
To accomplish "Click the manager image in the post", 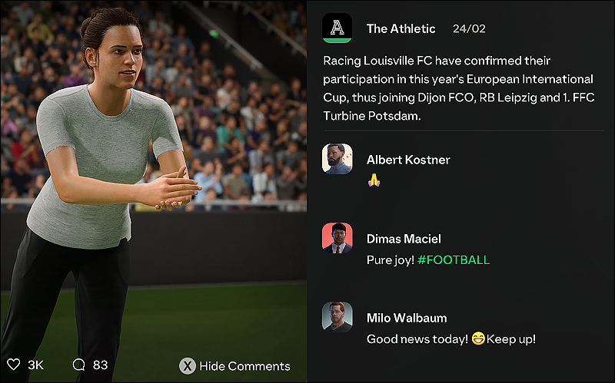I will (x=153, y=192).
